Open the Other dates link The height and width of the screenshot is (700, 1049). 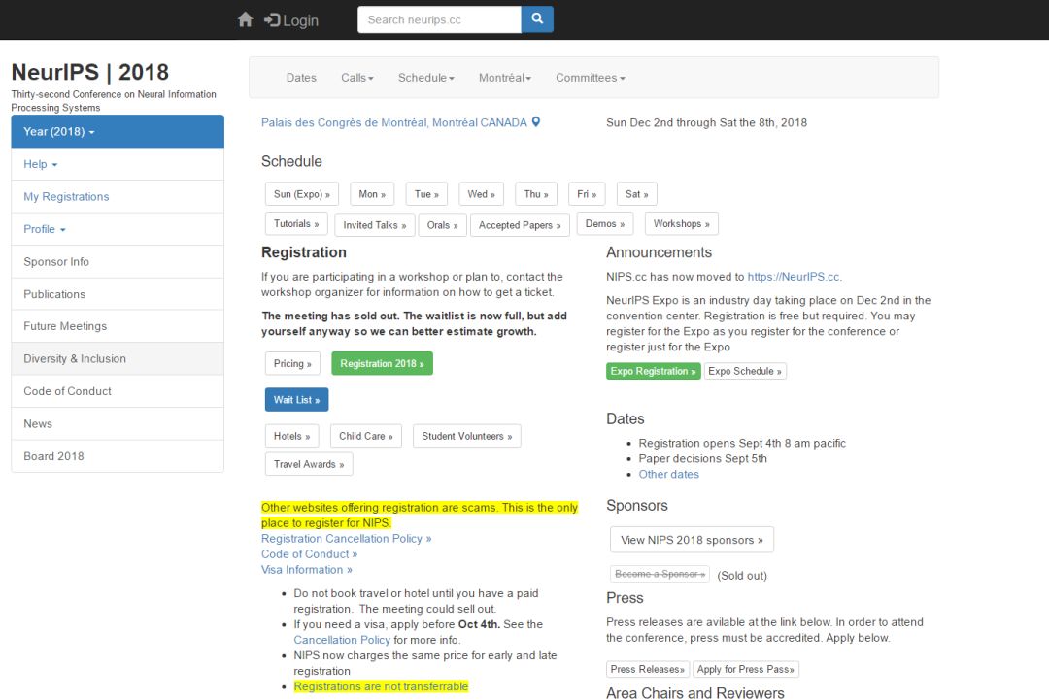click(668, 474)
